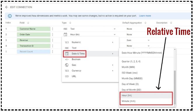Select Minute (mm) option
Viewport: 194px width, 112px height.
coord(146,101)
